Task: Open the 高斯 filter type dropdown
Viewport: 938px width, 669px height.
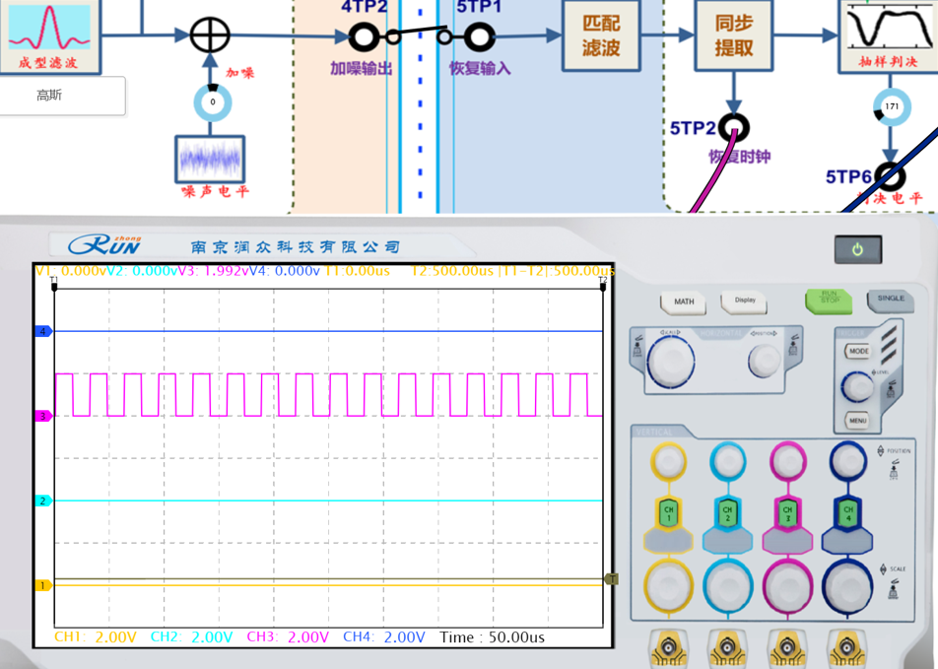Action: click(61, 96)
